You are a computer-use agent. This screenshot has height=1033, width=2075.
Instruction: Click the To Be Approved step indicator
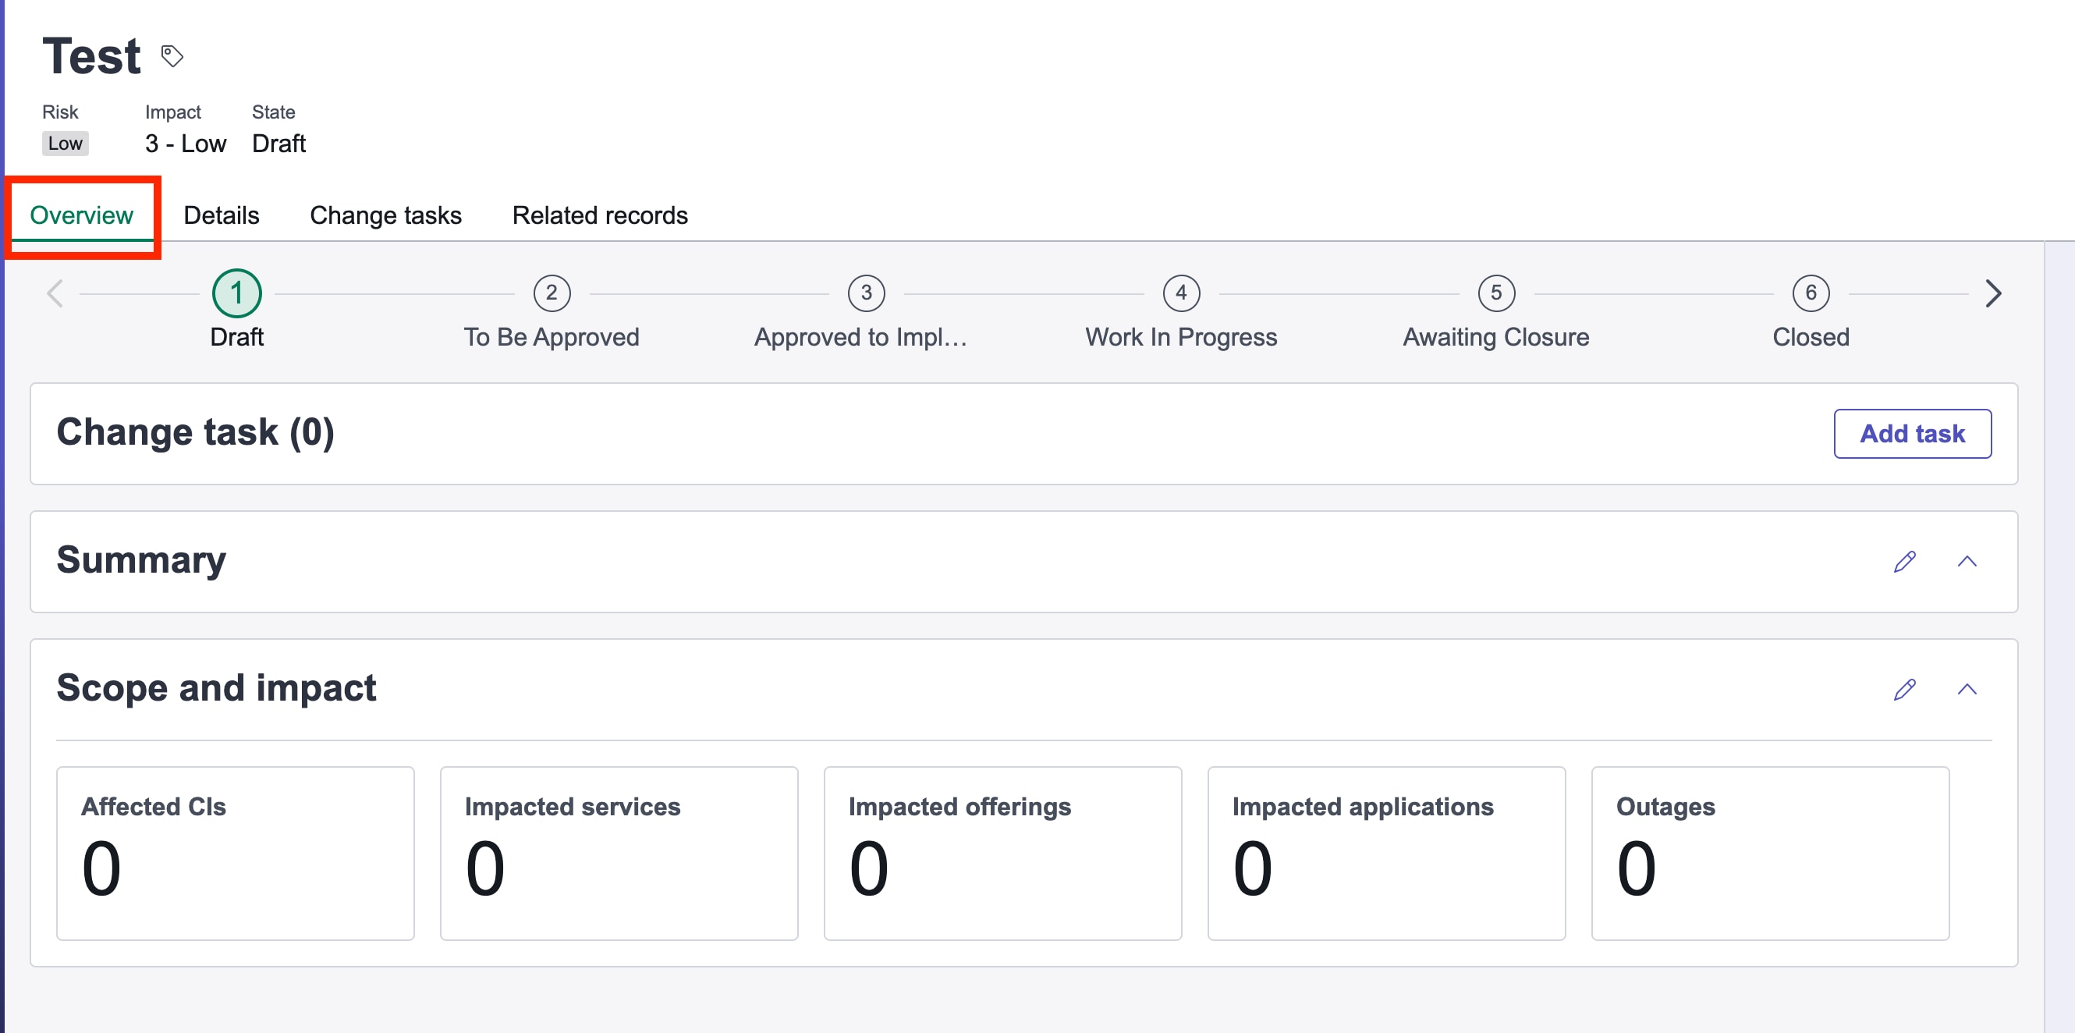[551, 293]
